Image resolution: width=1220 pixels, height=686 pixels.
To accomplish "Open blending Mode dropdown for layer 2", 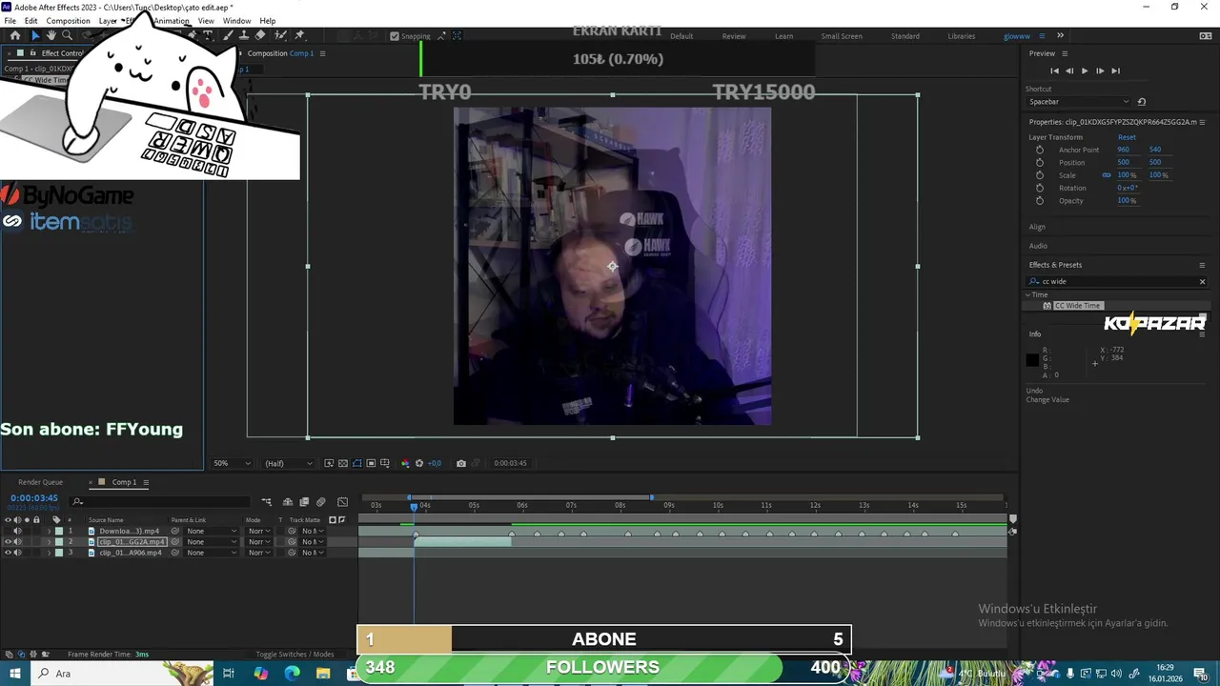I will pos(259,542).
